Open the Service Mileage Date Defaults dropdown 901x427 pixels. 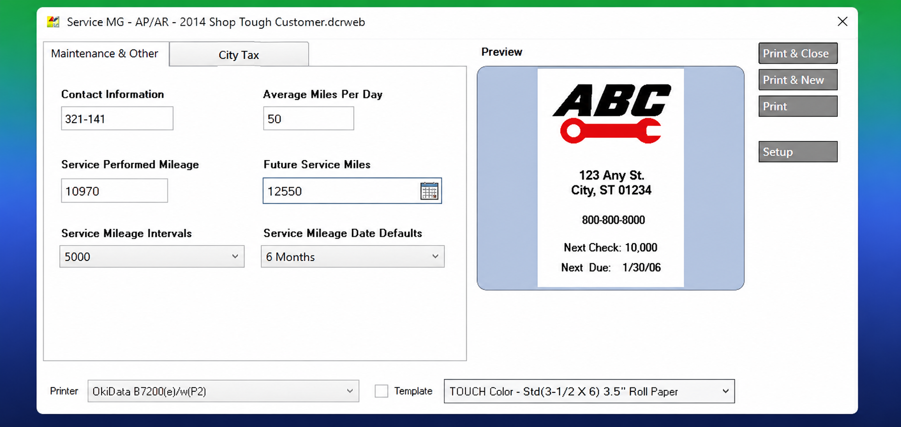[x=353, y=256]
